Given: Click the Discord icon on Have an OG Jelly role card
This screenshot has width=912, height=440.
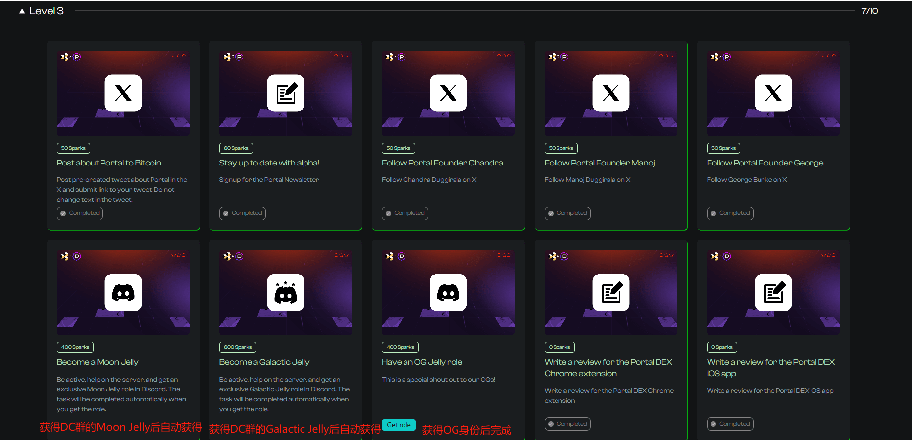Looking at the screenshot, I should tap(448, 292).
